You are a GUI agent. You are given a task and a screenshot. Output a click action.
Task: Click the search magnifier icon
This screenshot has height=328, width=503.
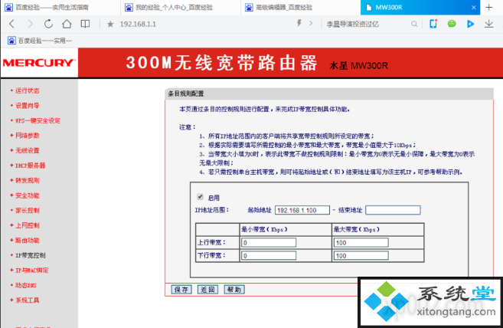pos(414,24)
